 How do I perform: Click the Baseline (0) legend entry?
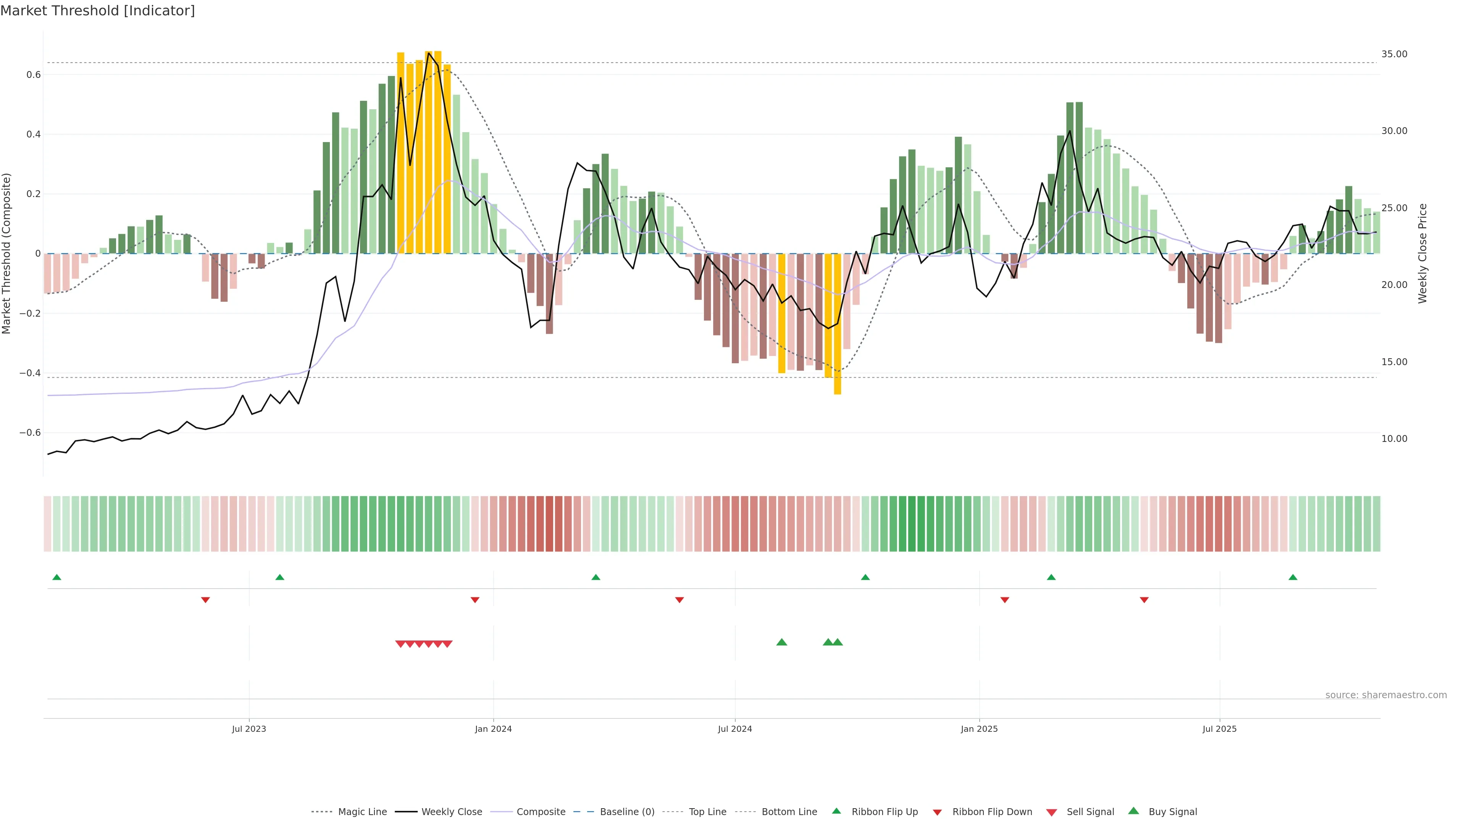(x=627, y=812)
